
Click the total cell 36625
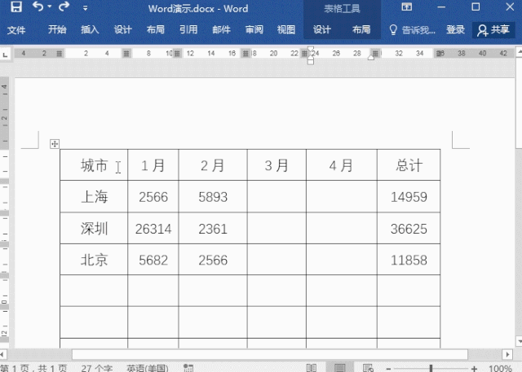pos(409,229)
